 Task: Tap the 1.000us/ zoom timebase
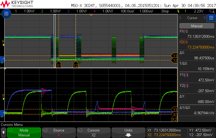coord(146,11)
